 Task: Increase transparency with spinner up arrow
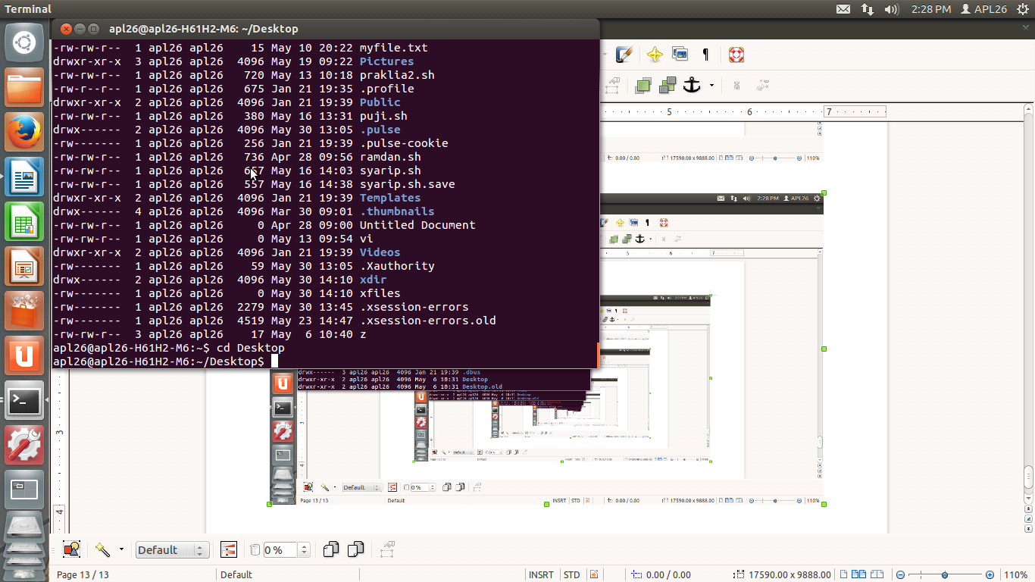click(304, 546)
